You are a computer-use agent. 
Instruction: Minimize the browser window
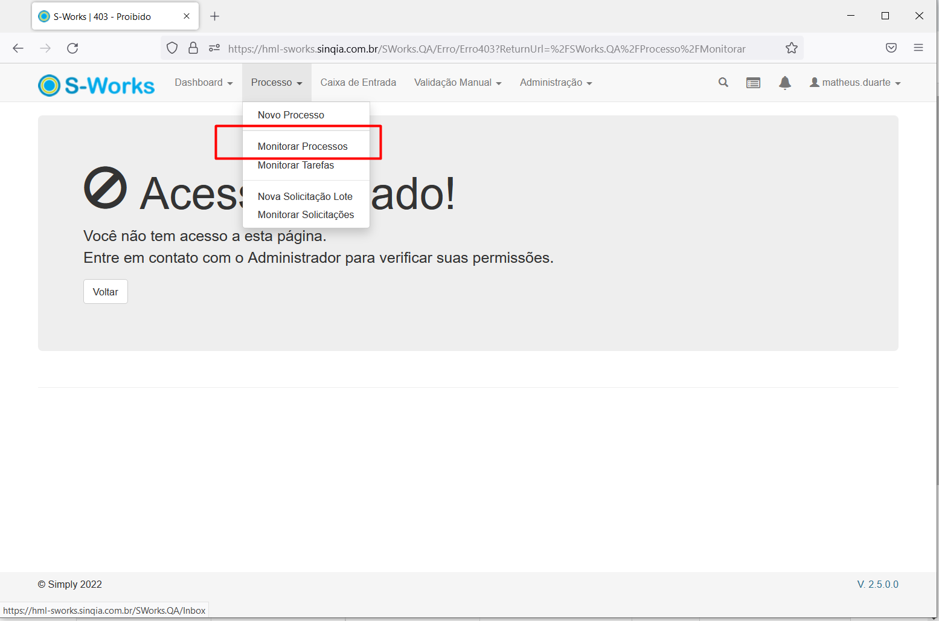click(x=851, y=16)
